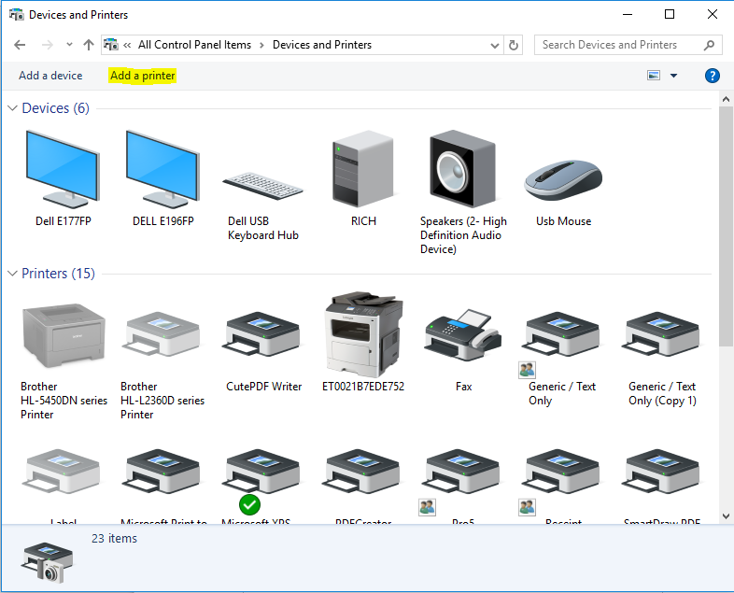This screenshot has height=593, width=734.
Task: Expand the All Control Panel Items chevron
Action: point(261,45)
